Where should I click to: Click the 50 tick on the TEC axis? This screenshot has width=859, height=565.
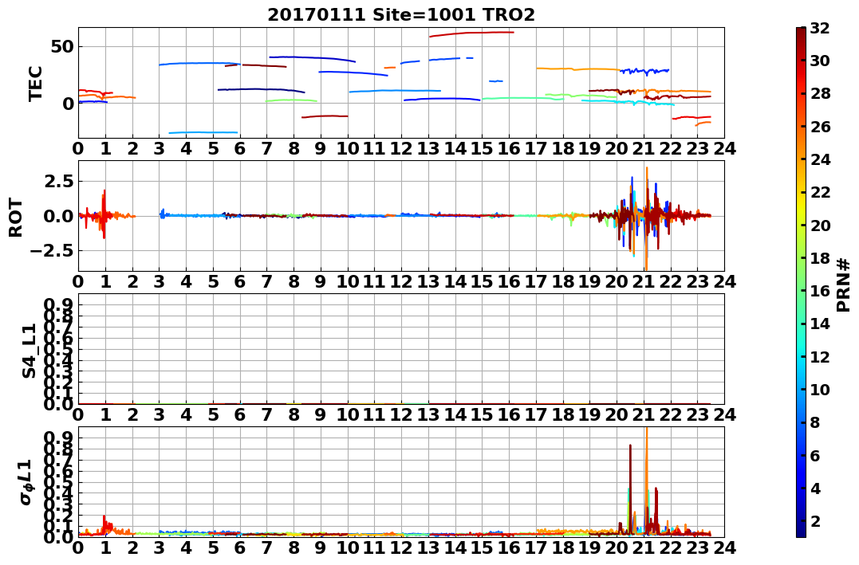point(62,46)
